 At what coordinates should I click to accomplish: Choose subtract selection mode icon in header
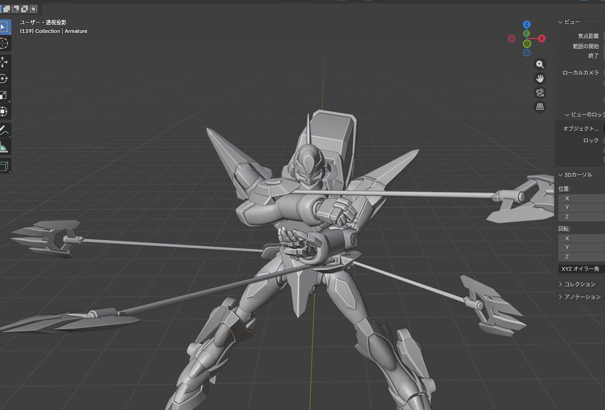click(16, 9)
